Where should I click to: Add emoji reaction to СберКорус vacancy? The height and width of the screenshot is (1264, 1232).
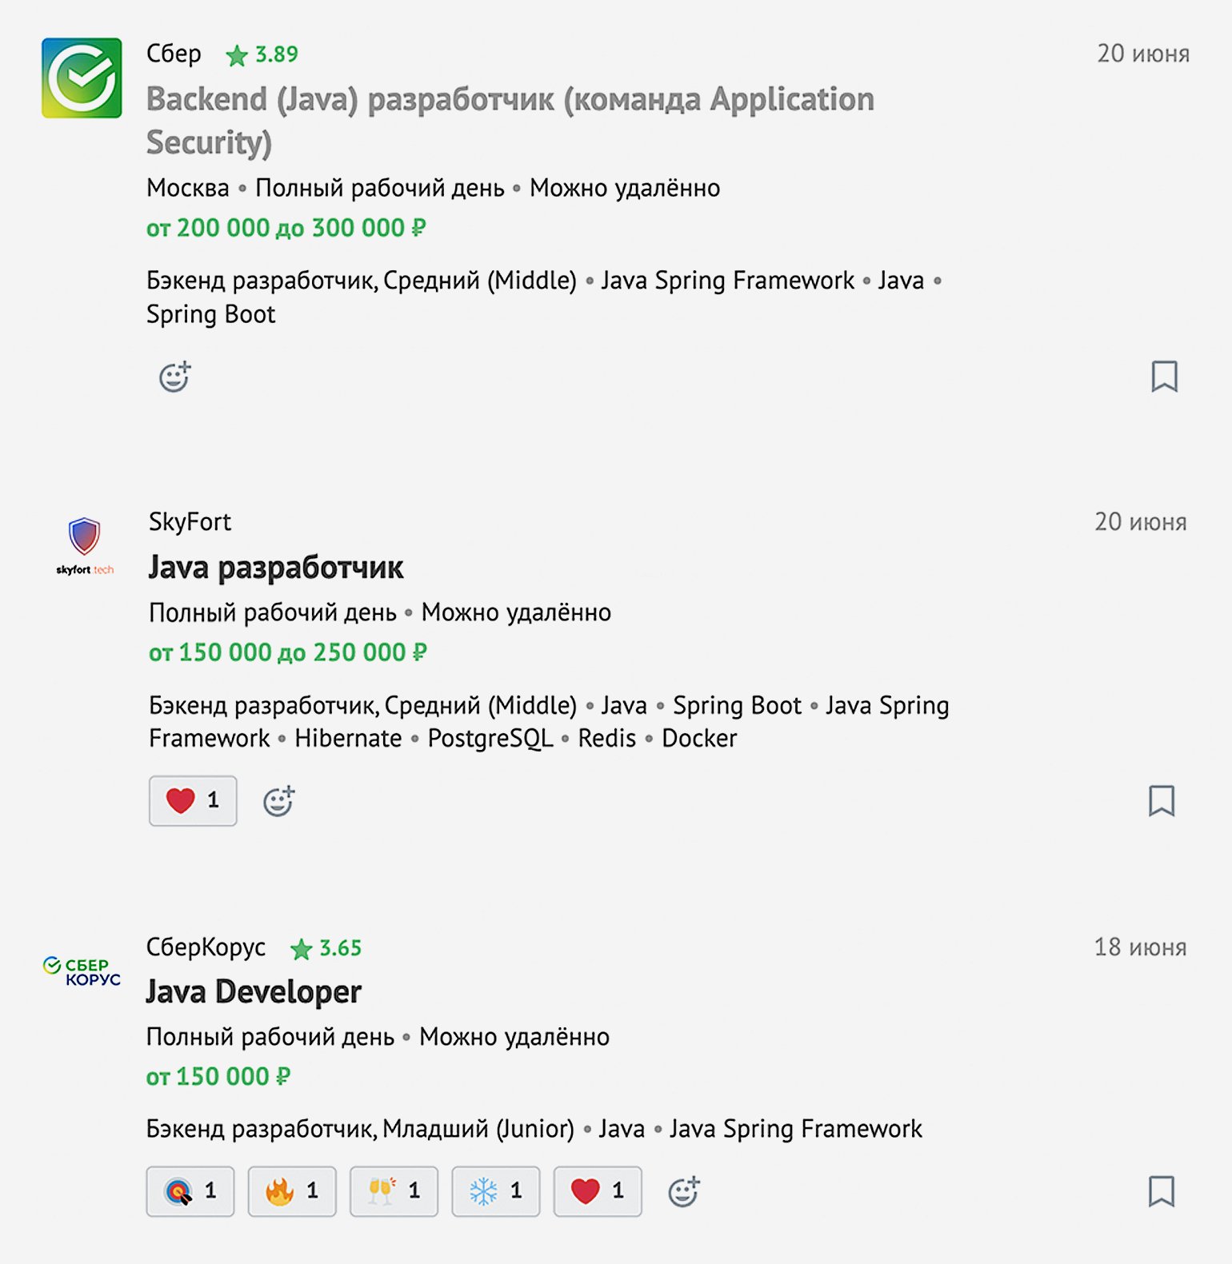coord(683,1191)
